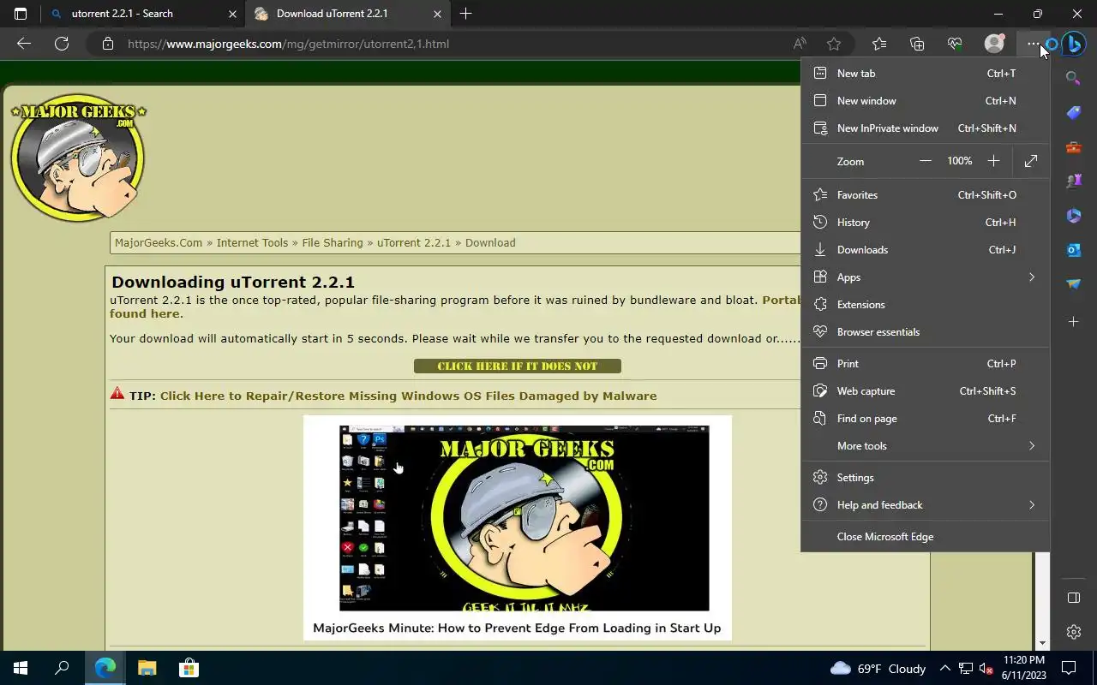Open sidebar Shopping tag icon

pos(1073,113)
